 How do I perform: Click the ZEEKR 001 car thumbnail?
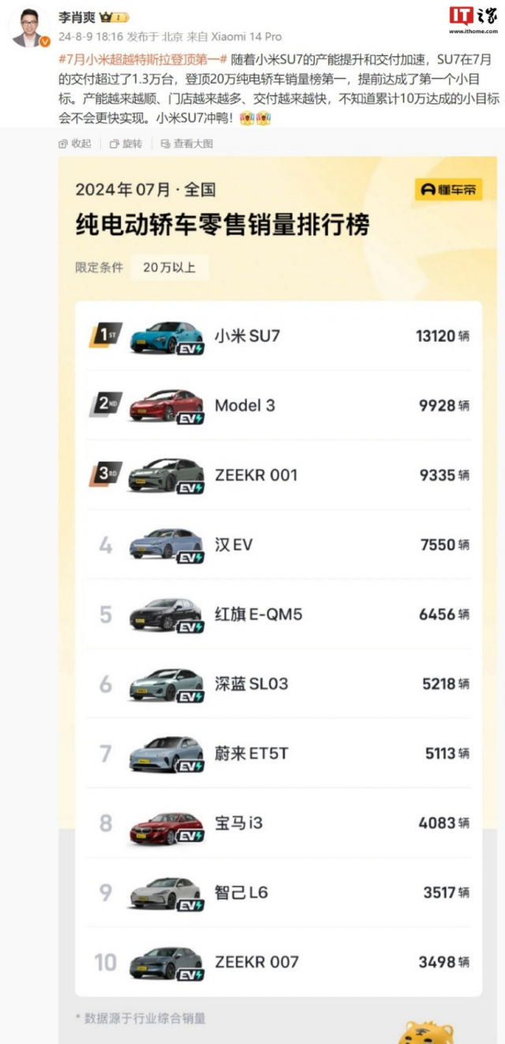pos(166,476)
